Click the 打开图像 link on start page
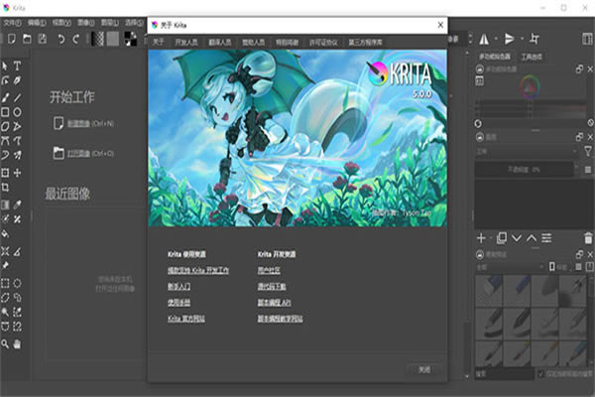595x397 pixels. 79,154
